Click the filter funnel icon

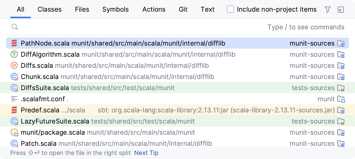pos(328,10)
